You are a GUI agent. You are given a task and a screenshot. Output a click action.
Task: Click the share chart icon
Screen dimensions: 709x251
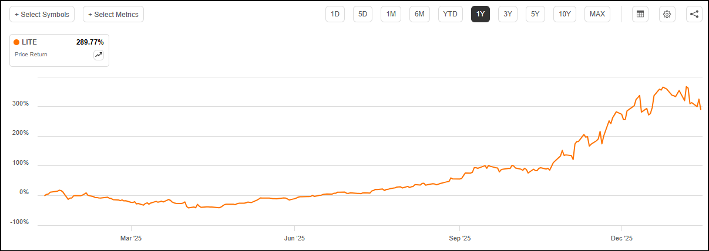[694, 14]
